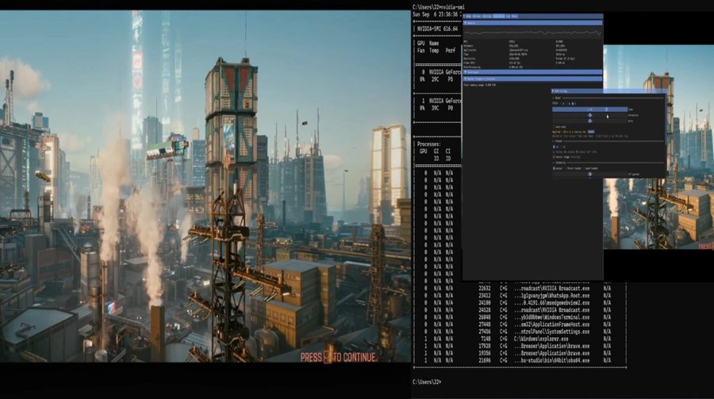Click small blue button after yellow text

(591, 132)
